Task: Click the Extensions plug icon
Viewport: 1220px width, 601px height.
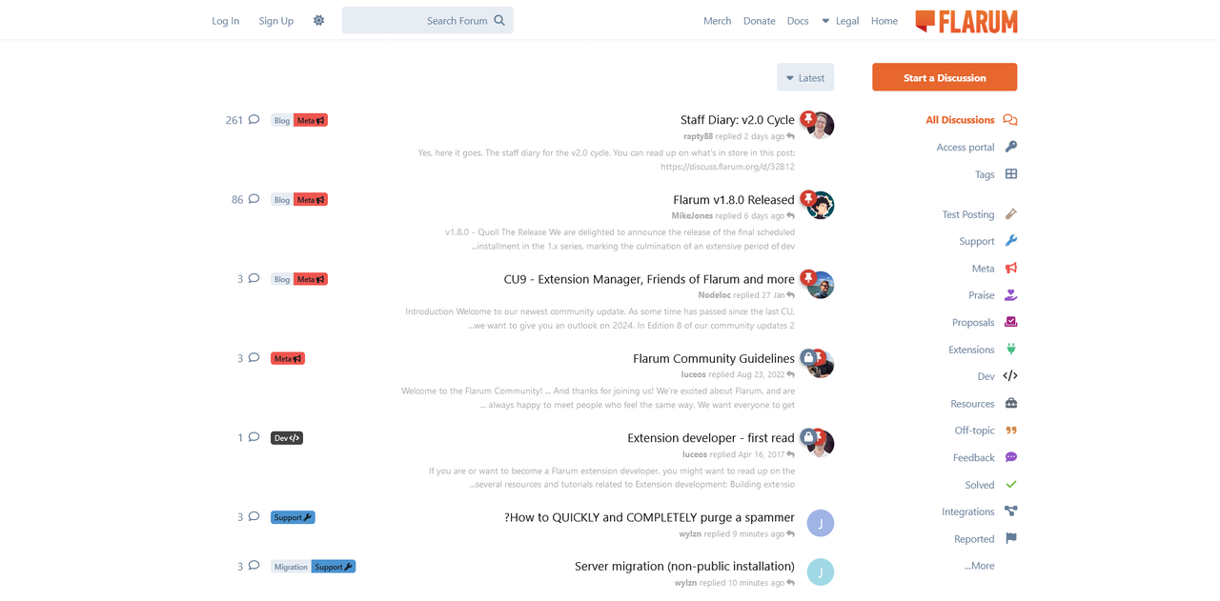Action: point(1011,350)
